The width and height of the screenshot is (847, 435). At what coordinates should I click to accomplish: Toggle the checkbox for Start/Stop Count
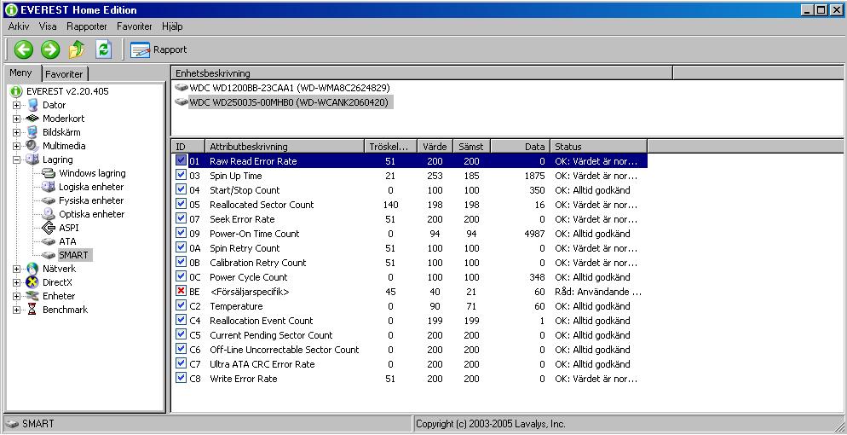click(x=181, y=189)
